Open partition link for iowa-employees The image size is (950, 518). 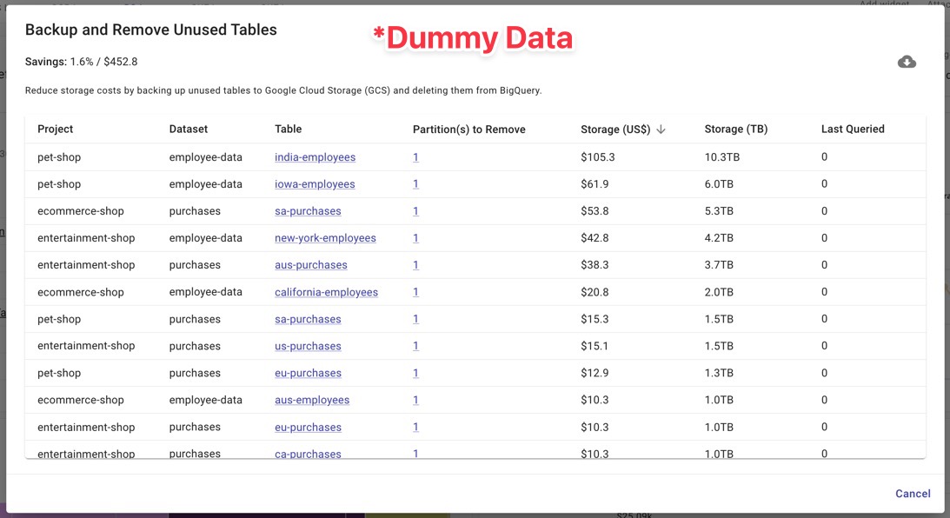(415, 183)
